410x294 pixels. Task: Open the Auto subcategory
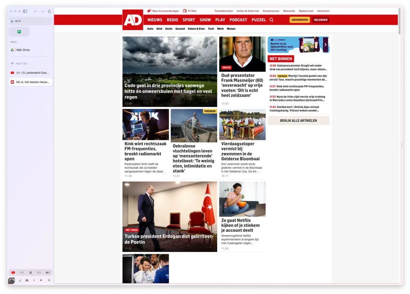point(150,29)
